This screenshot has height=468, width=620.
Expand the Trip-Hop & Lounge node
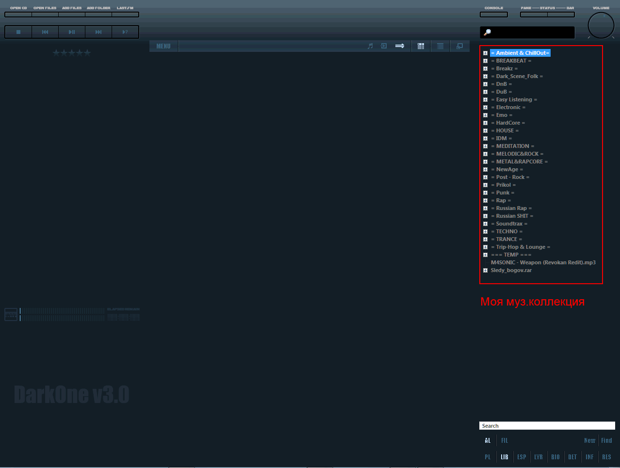pyautogui.click(x=485, y=247)
